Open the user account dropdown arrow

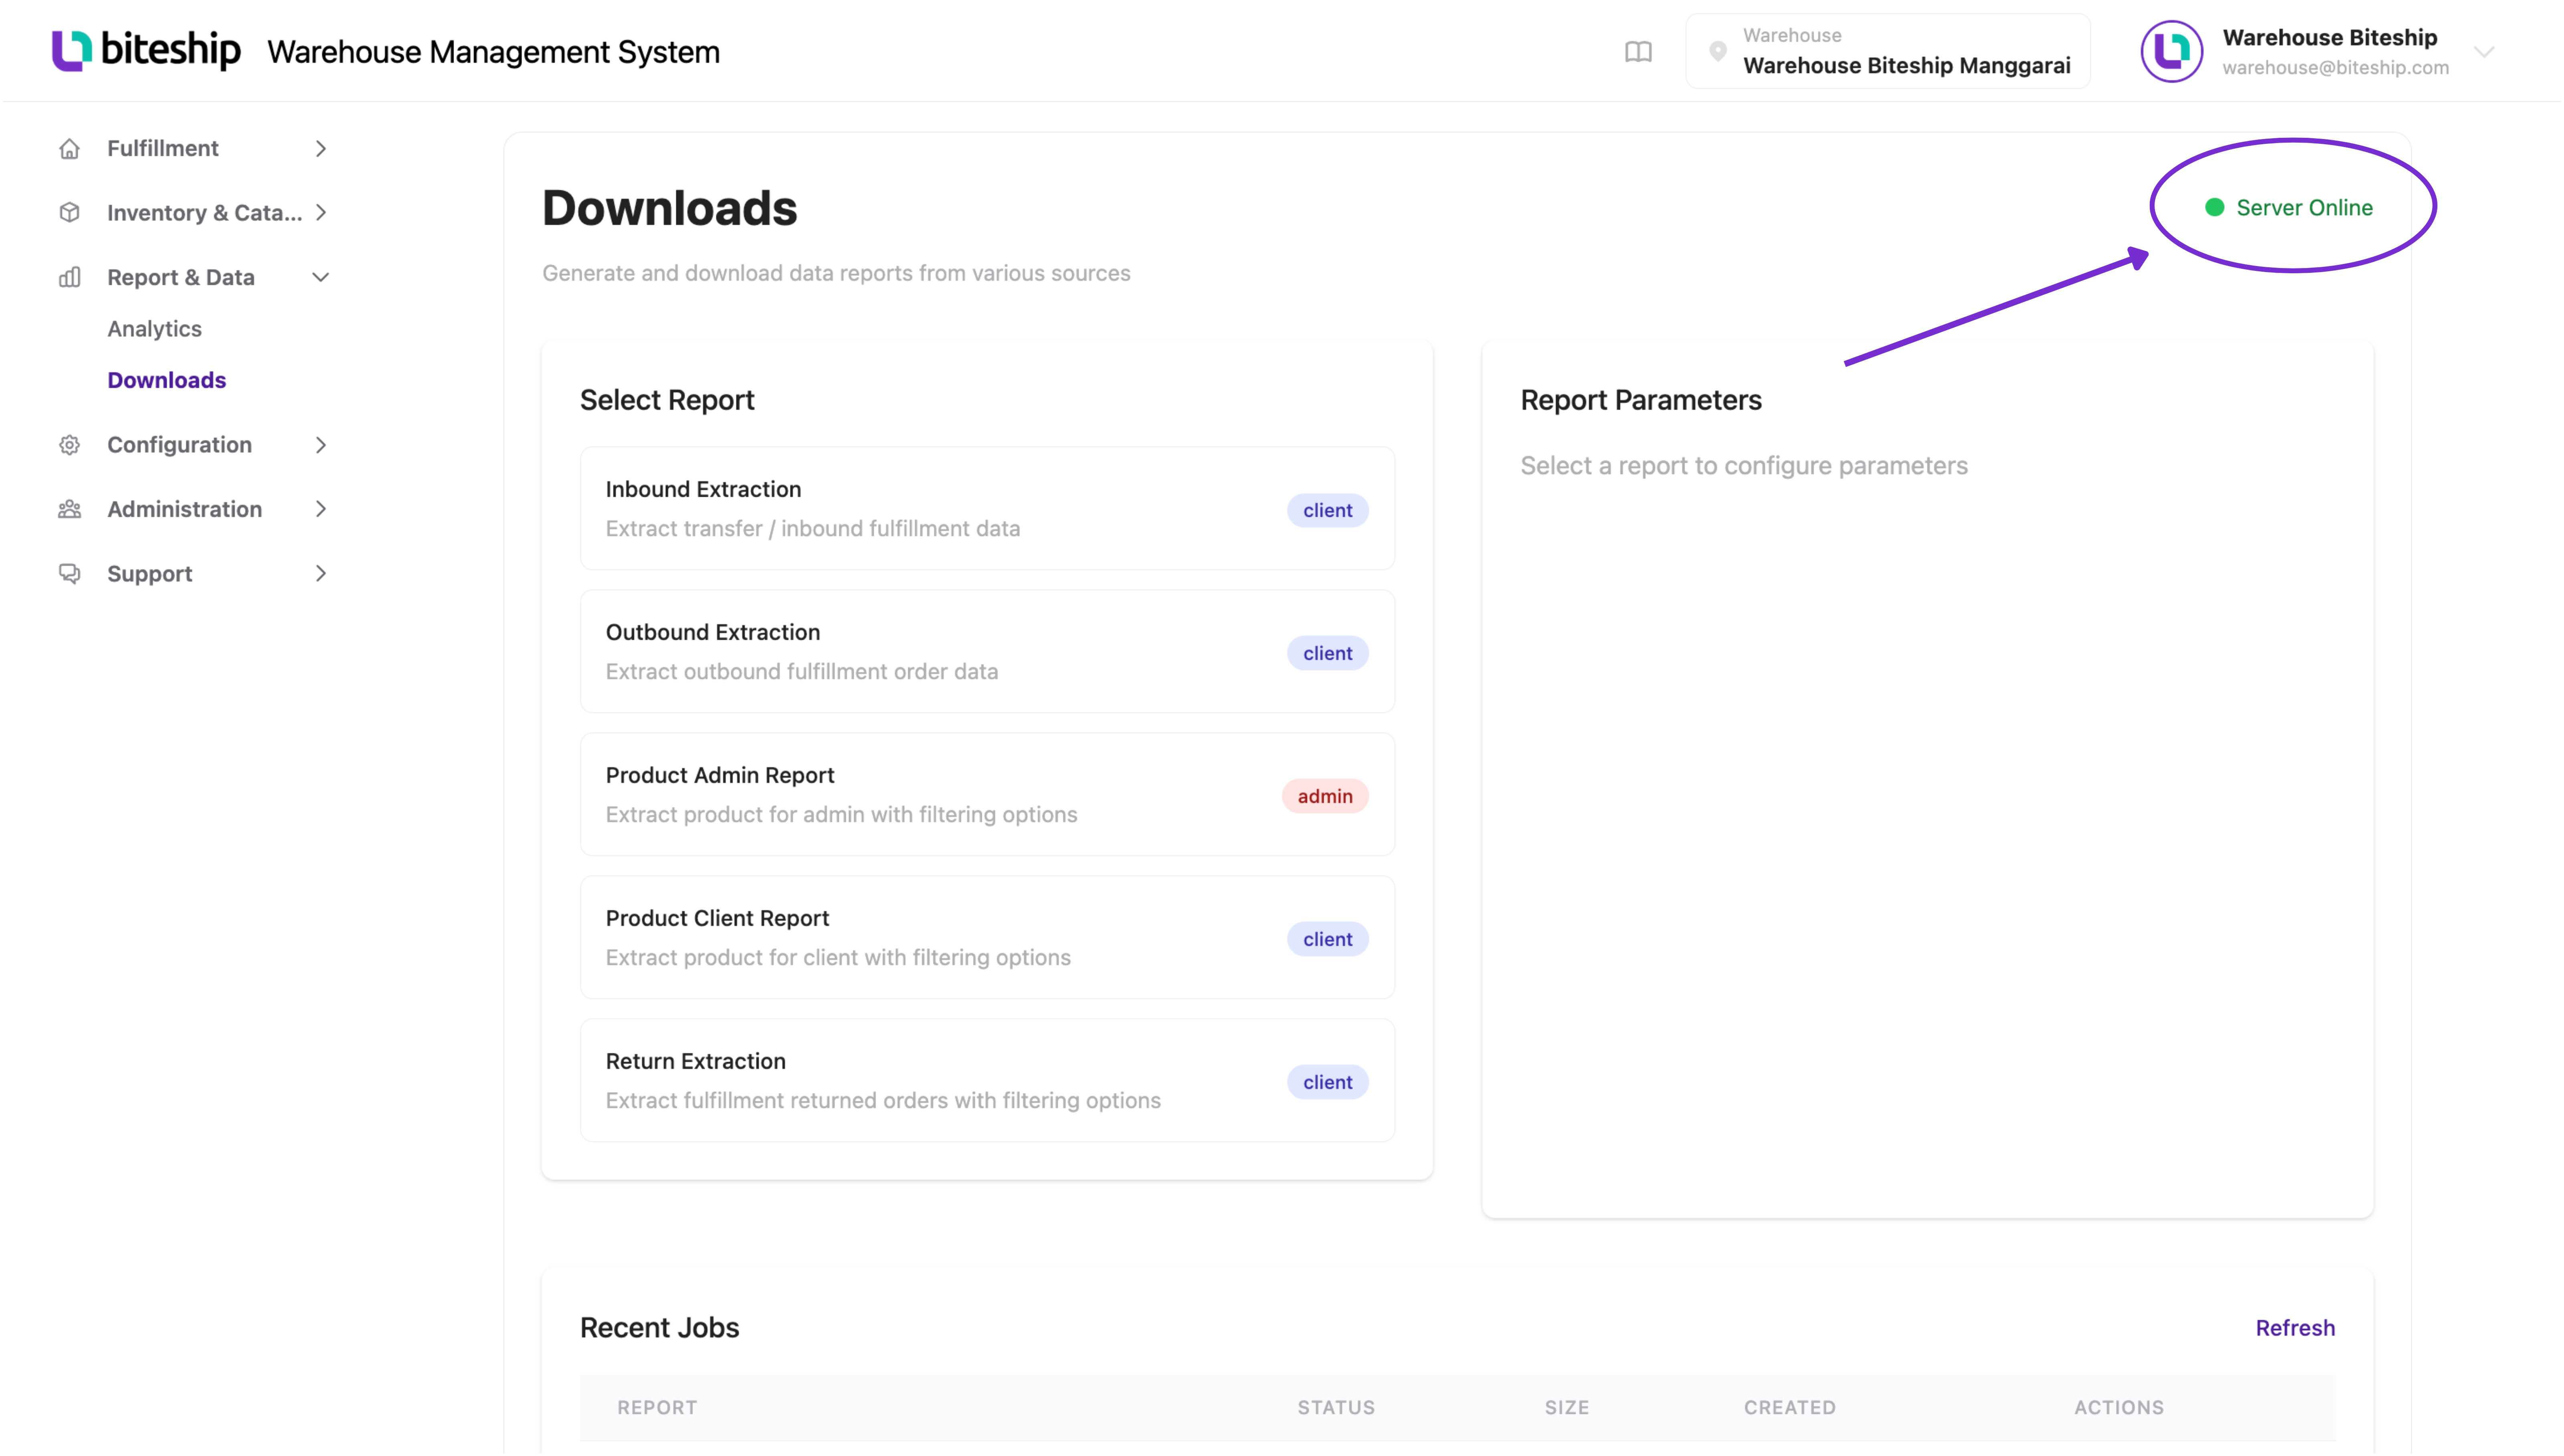[x=2483, y=52]
